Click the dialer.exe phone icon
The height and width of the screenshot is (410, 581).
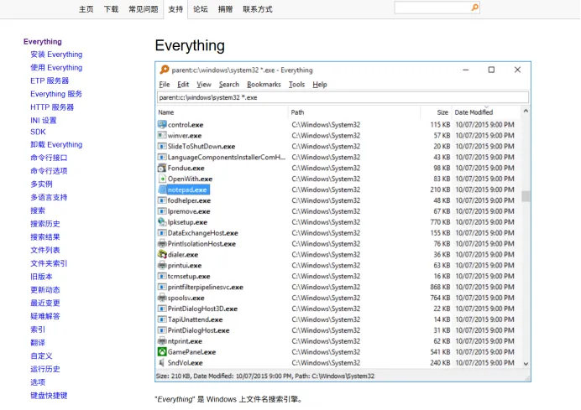(162, 254)
